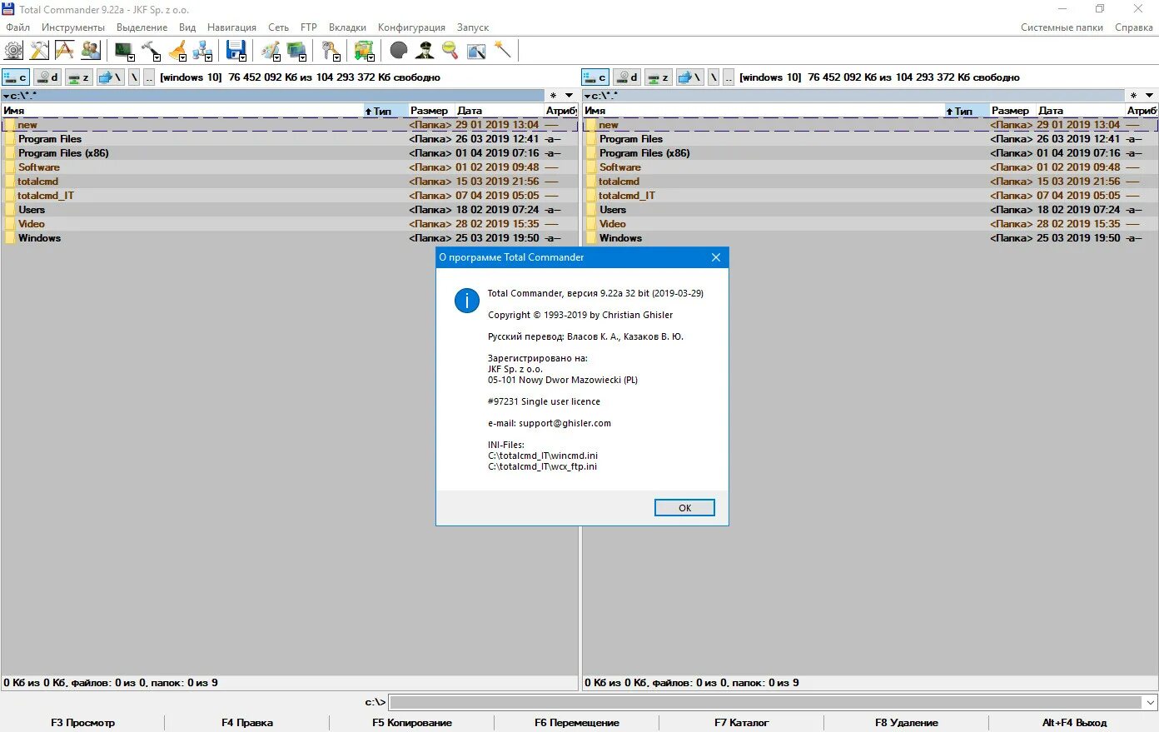Click the blue floppy disk toolbar icon

pyautogui.click(x=235, y=51)
